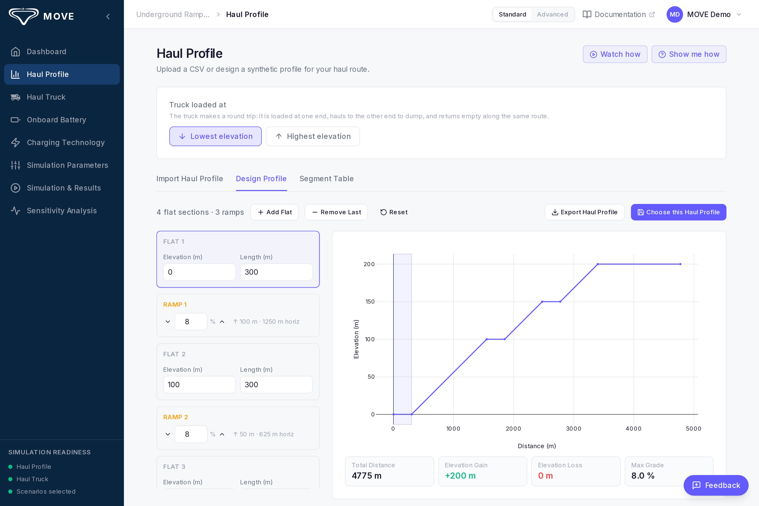Click Export Haul Profile
The height and width of the screenshot is (506, 759).
coord(585,212)
